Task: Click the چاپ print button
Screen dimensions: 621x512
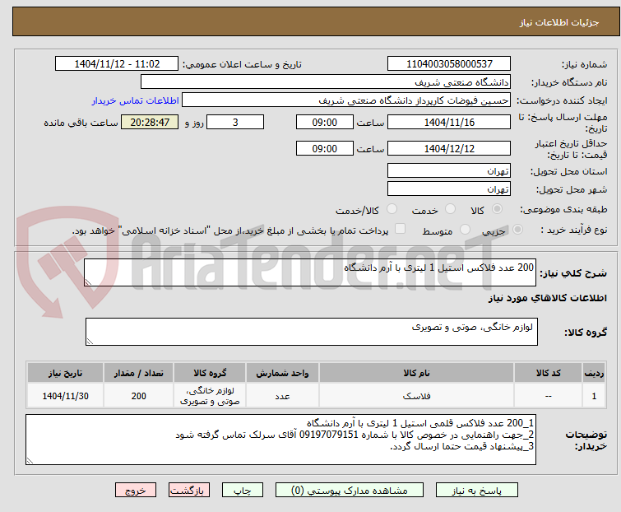Action: tap(243, 491)
